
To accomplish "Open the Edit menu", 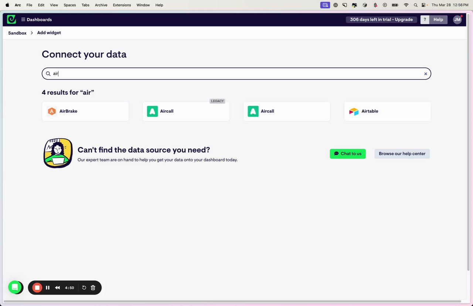I will point(41,5).
